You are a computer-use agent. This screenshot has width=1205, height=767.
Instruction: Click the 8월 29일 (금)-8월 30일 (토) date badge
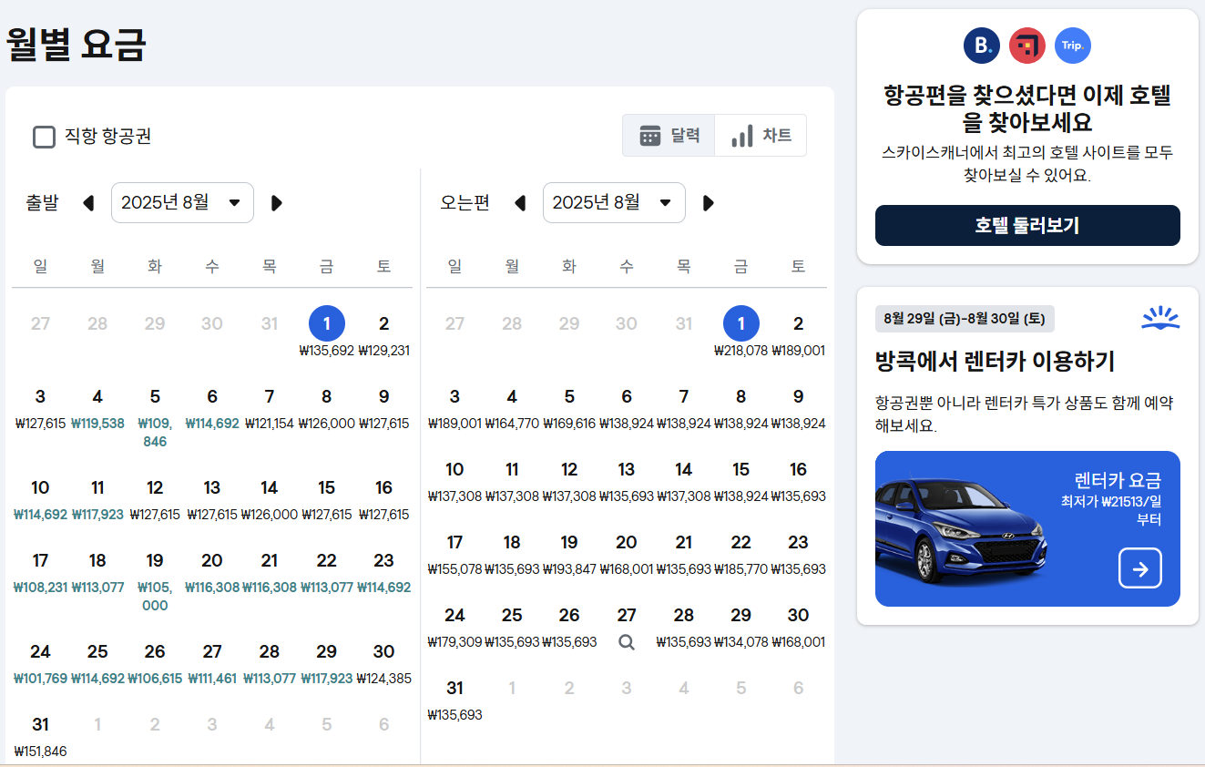point(965,319)
